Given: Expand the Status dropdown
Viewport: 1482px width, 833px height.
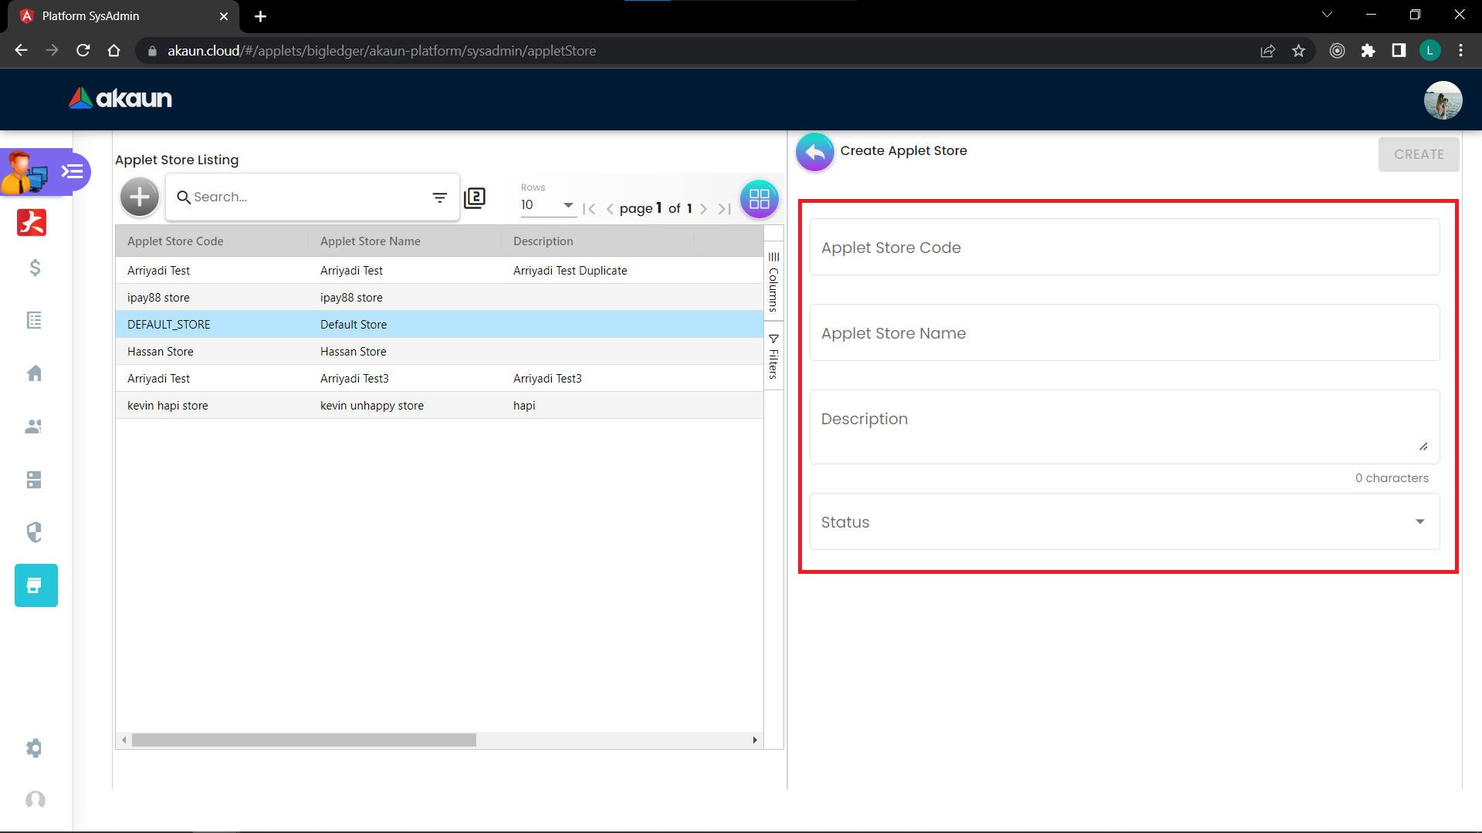Looking at the screenshot, I should point(1124,522).
